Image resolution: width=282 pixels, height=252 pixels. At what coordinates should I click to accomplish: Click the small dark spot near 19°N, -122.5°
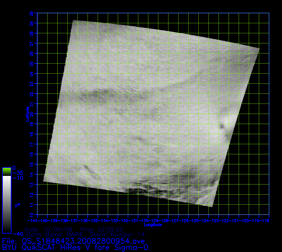coord(222,126)
